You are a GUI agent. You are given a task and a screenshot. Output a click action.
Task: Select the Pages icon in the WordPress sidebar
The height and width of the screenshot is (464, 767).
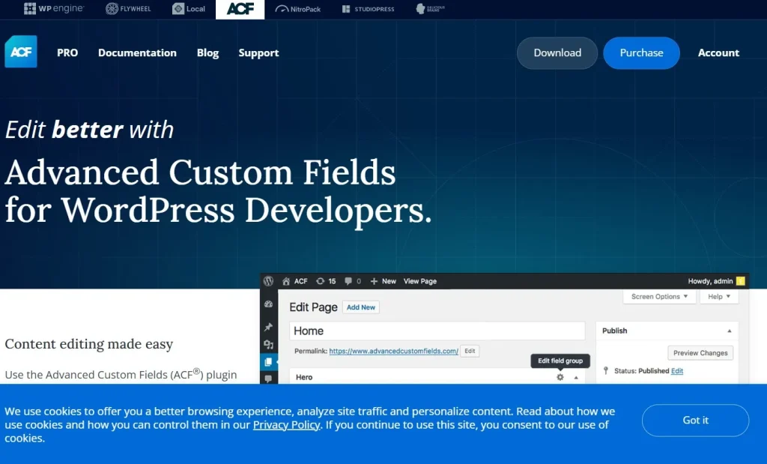(x=268, y=362)
